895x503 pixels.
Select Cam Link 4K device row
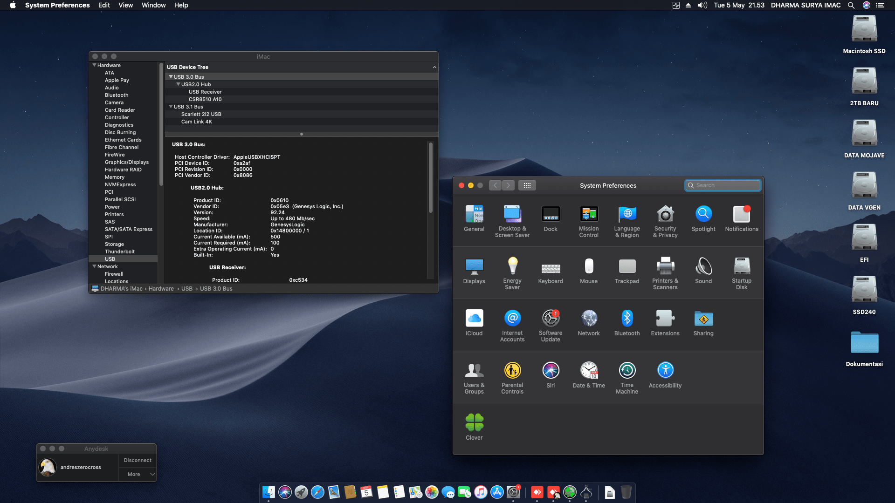[302, 122]
